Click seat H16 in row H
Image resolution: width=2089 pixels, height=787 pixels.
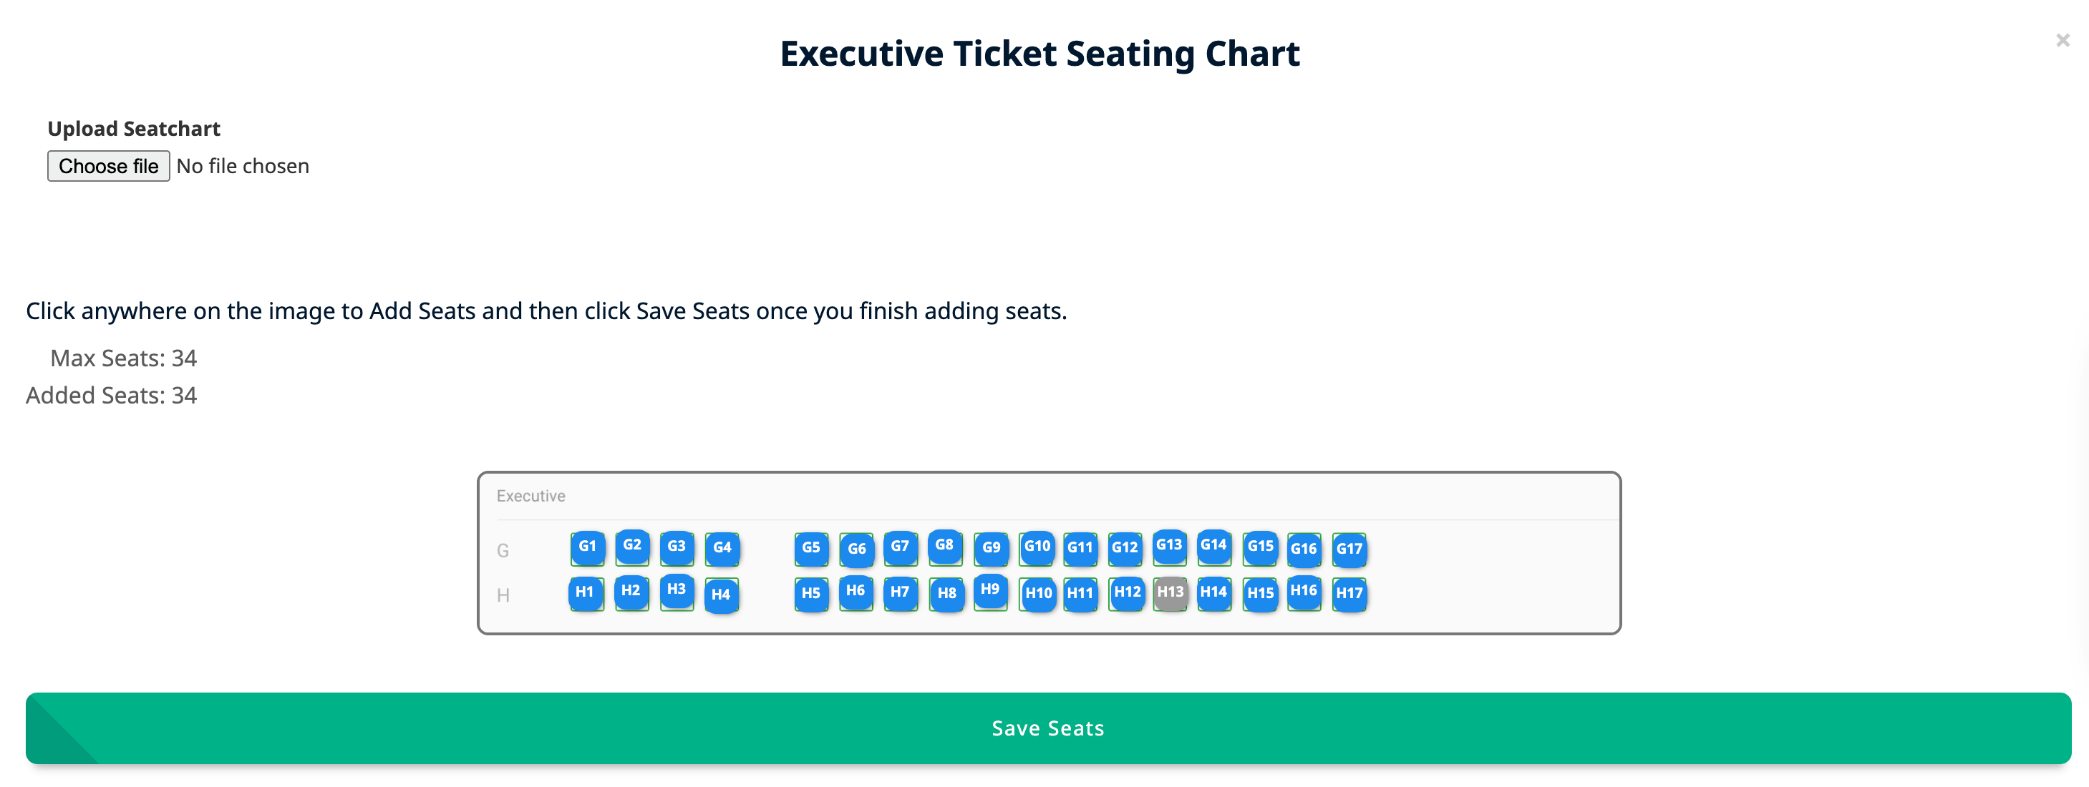click(1304, 591)
